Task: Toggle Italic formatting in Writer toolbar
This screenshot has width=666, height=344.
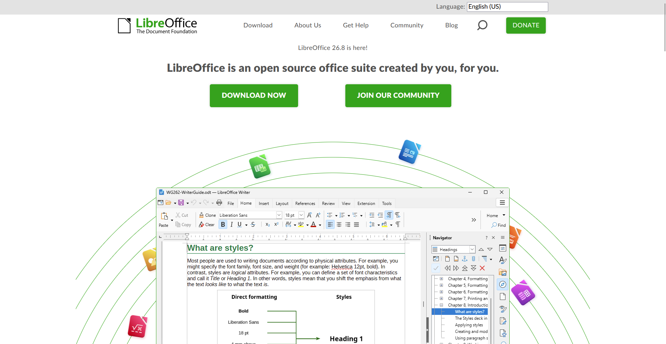Action: 232,225
